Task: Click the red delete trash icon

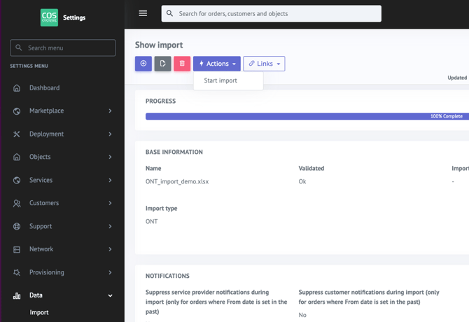Action: 182,64
